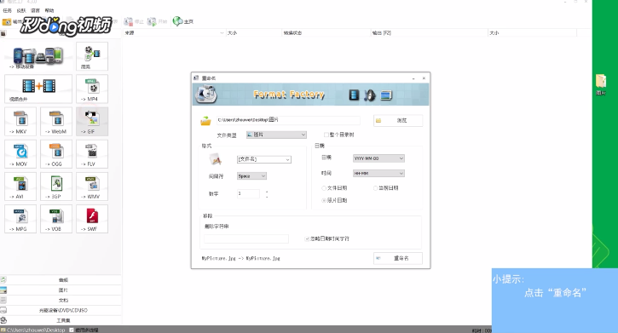The image size is (618, 333).
Task: Choose the -> 3GP conversion tile
Action: tap(56, 187)
